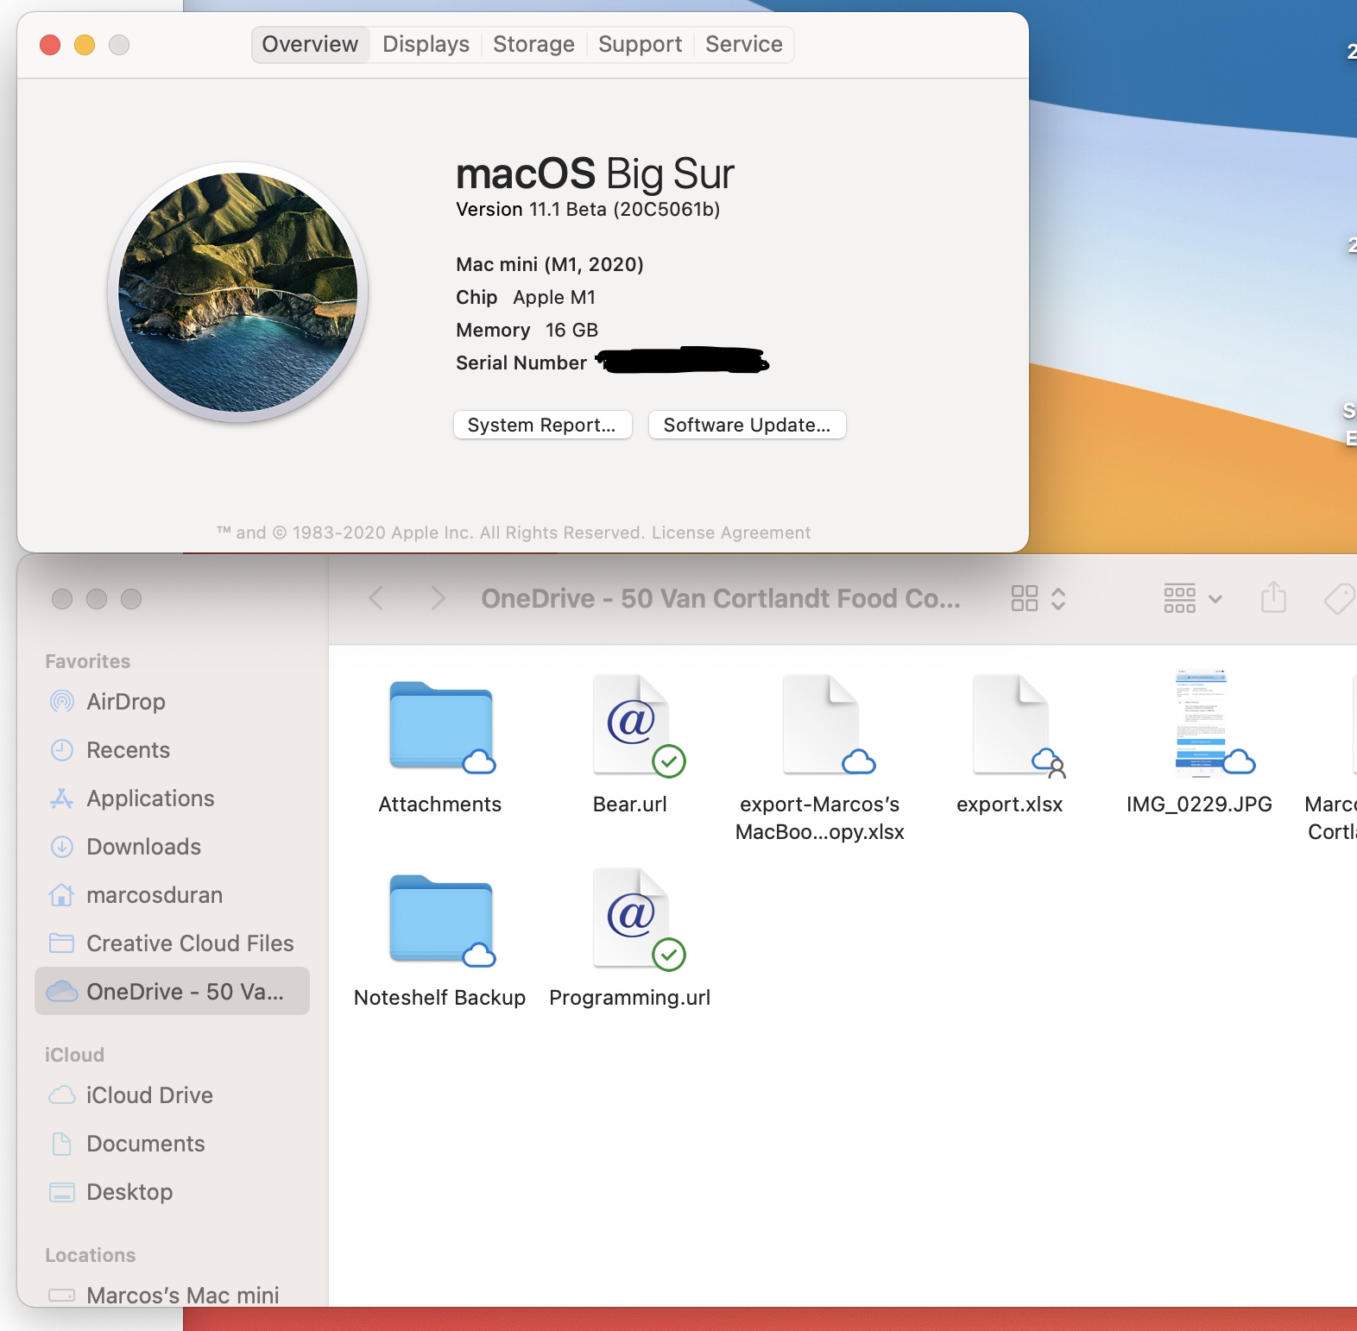This screenshot has width=1357, height=1331.
Task: Select the Overview tab
Action: click(310, 44)
